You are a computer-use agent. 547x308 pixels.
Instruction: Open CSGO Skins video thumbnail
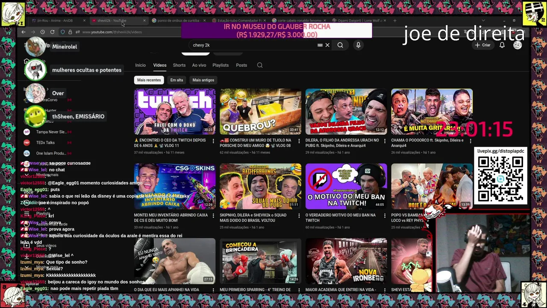[175, 187]
